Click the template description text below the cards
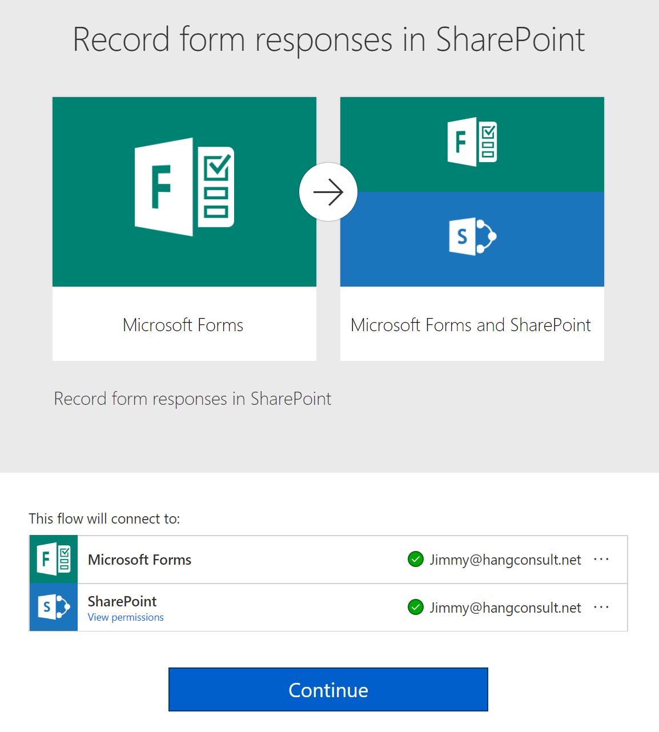 [192, 399]
